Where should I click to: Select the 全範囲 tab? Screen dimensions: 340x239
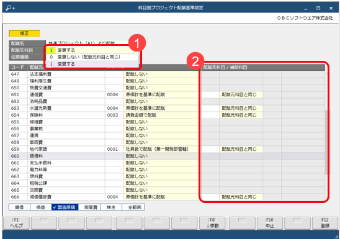(133, 207)
